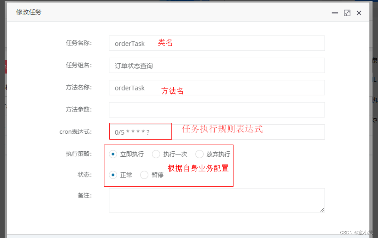Click the empty 方法参数 field
This screenshot has width=378, height=238.
[217, 110]
